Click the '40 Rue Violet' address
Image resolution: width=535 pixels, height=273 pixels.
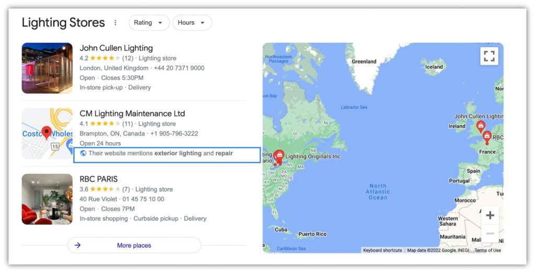coord(98,199)
